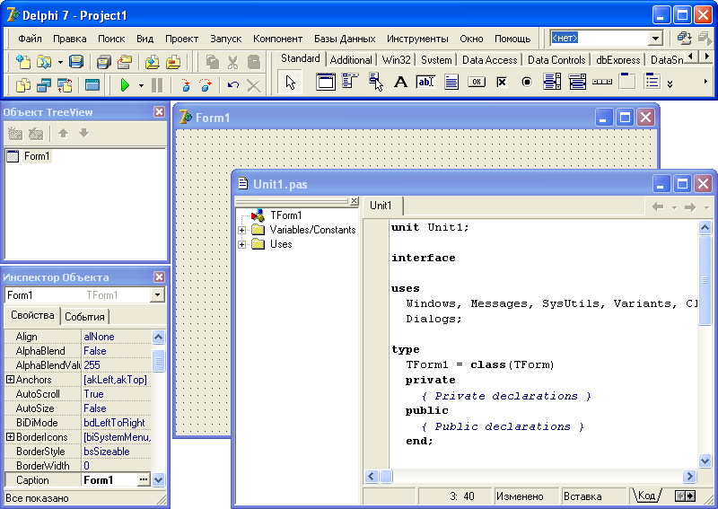The height and width of the screenshot is (509, 718).
Task: Click the code editor vertical scrollbar thumb
Action: [x=705, y=280]
